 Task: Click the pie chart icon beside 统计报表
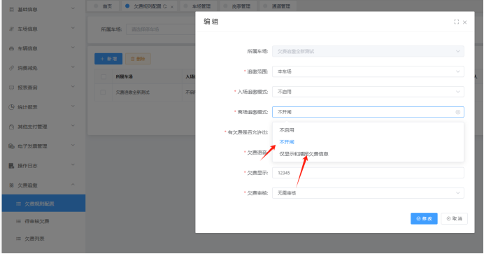[x=11, y=107]
